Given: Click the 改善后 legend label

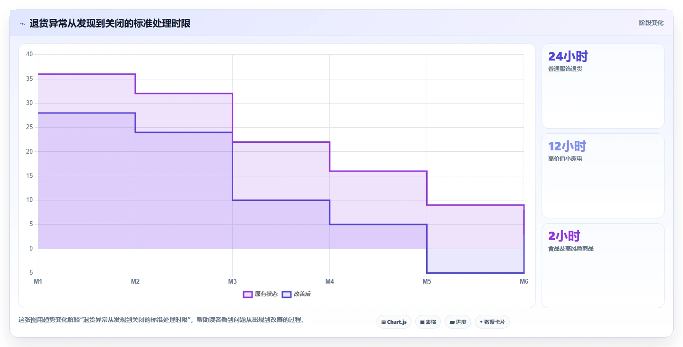Looking at the screenshot, I should click(x=302, y=294).
